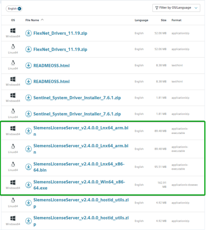
Task: Click the 95.51 MB size value
Action: tap(160, 167)
